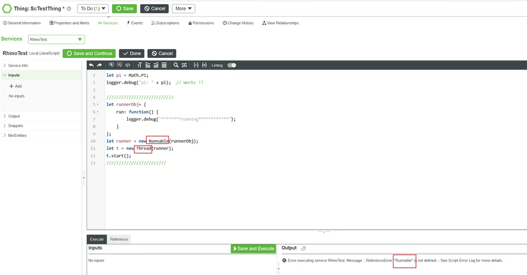Screen dimensions: 527x275
Task: Click the service Cancel button beside Done
Action: point(162,53)
